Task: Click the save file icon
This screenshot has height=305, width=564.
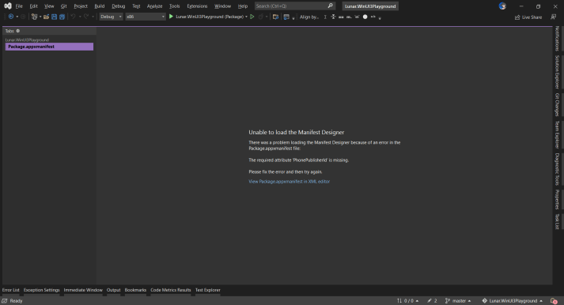Action: click(54, 17)
